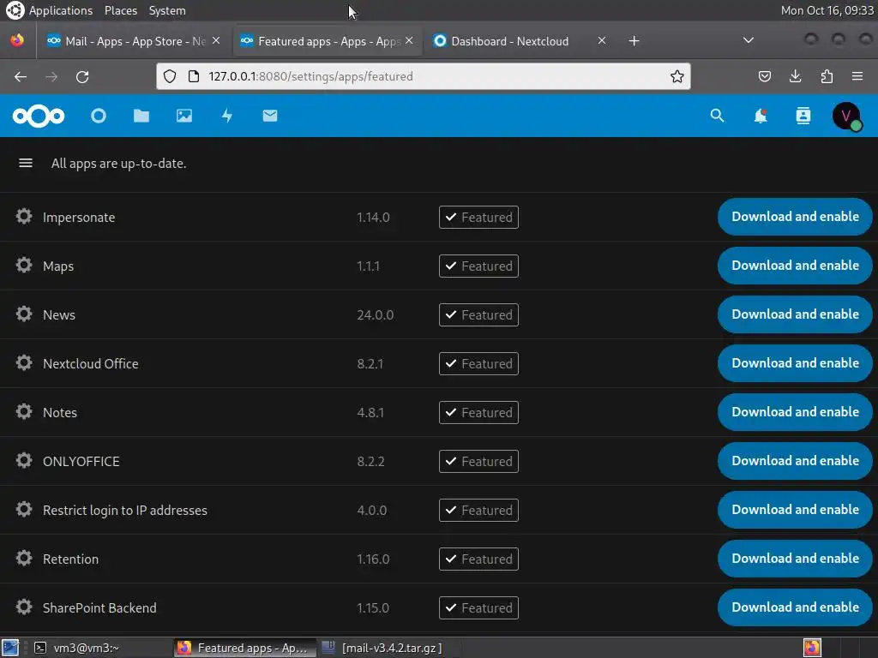Open the Photos icon in the header

point(184,116)
